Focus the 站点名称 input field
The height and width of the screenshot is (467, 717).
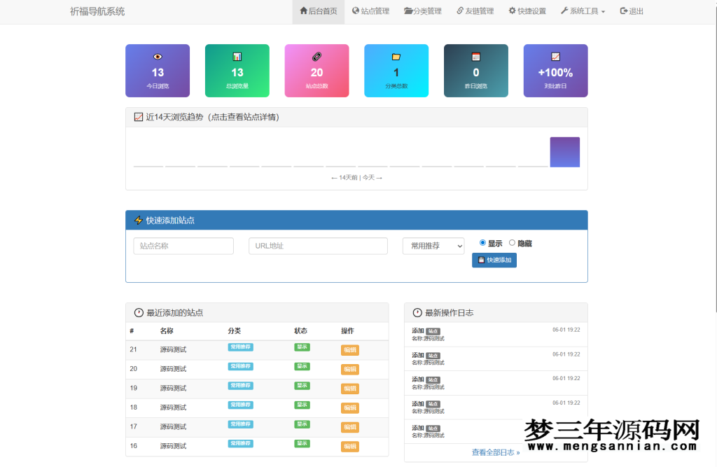[x=183, y=246]
